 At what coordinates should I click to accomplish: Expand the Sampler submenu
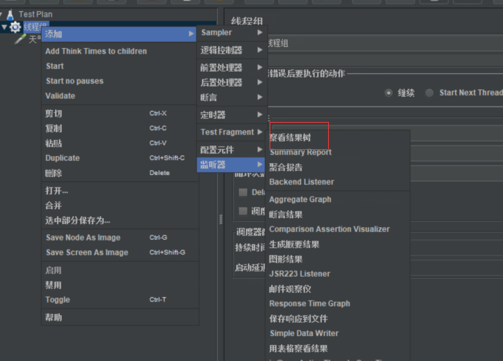coord(232,33)
